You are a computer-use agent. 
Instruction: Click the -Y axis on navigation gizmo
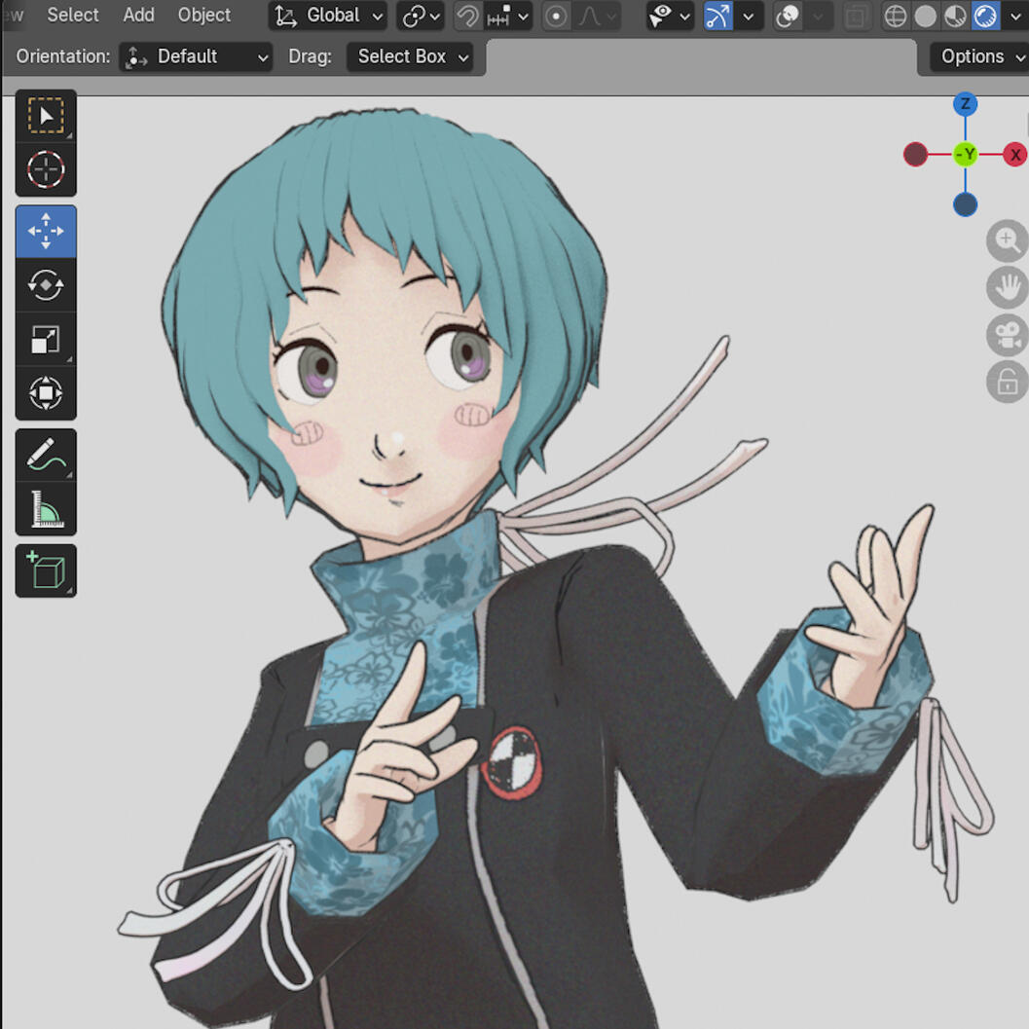click(x=965, y=155)
